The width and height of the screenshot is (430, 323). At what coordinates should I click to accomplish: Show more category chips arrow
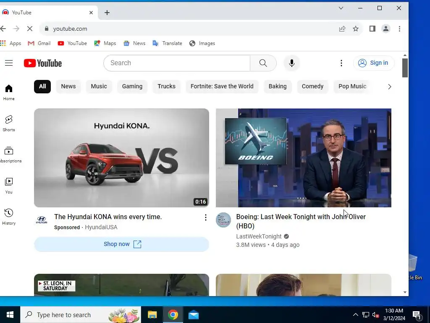coord(389,87)
